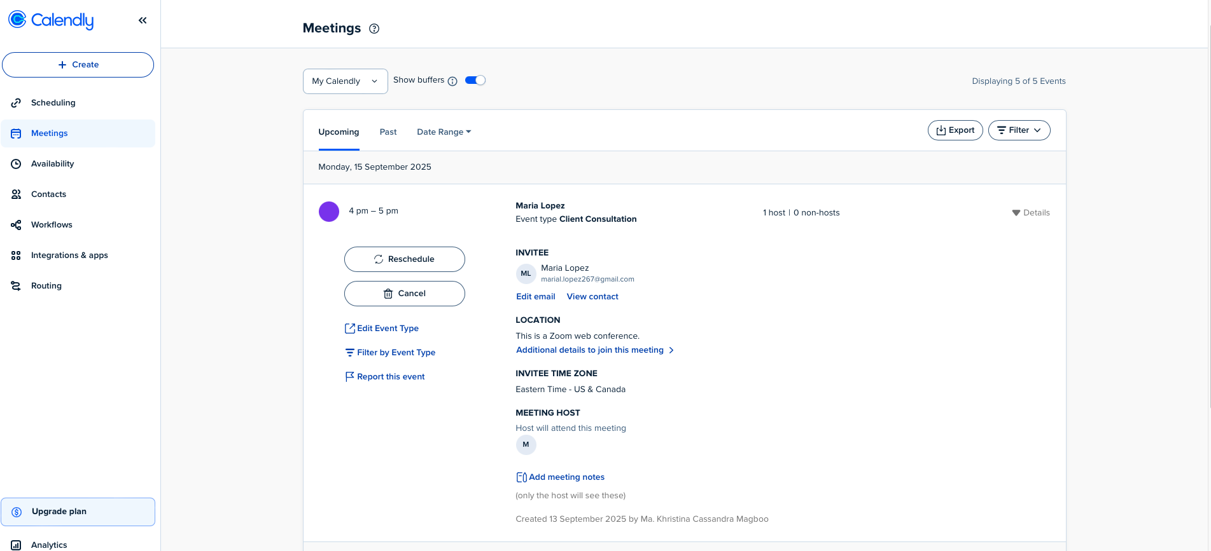Click the Upgrade plan banner
The width and height of the screenshot is (1211, 551).
pos(78,512)
